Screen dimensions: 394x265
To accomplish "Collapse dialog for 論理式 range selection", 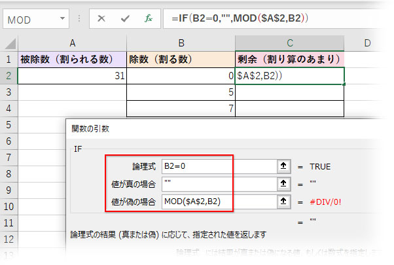I will (283, 166).
